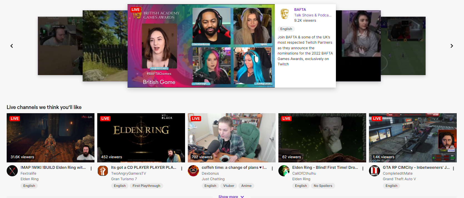Select forest gameplay carousel stream on left
The height and width of the screenshot is (198, 464).
pyautogui.click(x=105, y=46)
